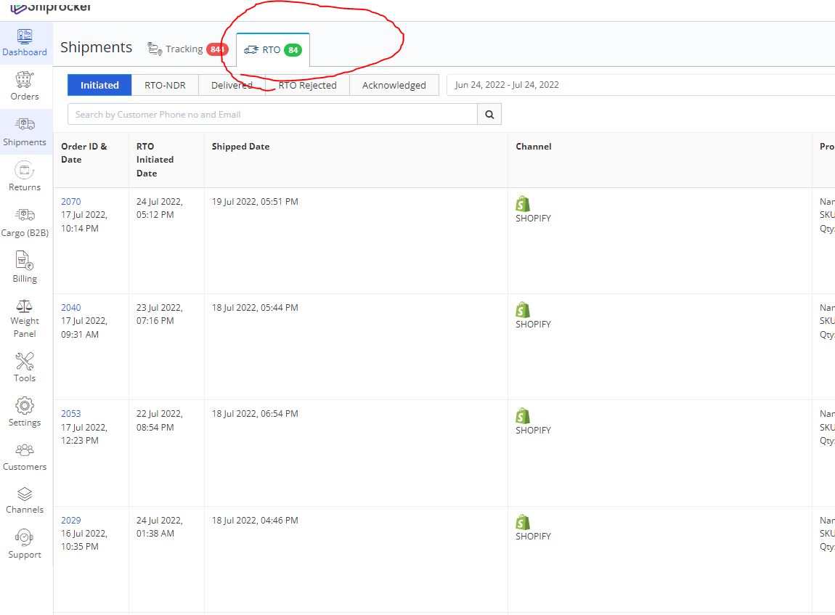Open order ID 2029 link
This screenshot has height=615, width=835.
(x=71, y=520)
